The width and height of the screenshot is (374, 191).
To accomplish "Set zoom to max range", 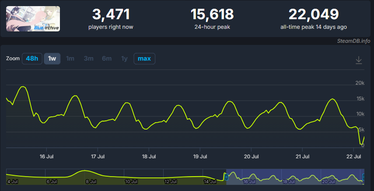I will pyautogui.click(x=144, y=58).
